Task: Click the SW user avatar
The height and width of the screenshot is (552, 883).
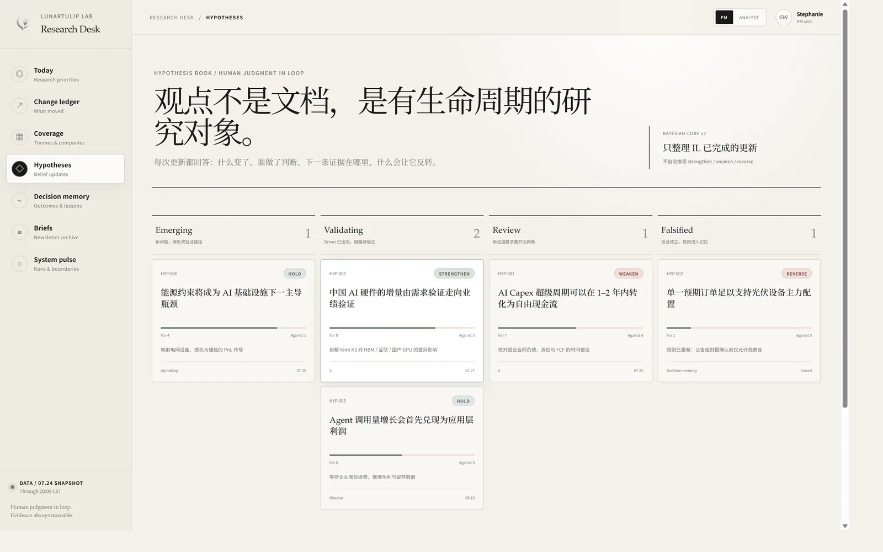Action: [x=784, y=18]
